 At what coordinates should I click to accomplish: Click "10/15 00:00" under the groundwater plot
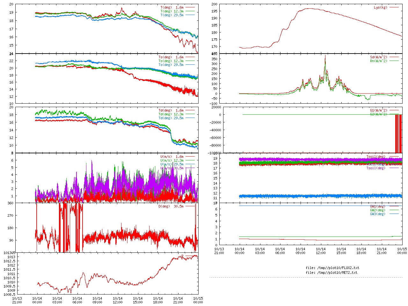click(x=402, y=251)
